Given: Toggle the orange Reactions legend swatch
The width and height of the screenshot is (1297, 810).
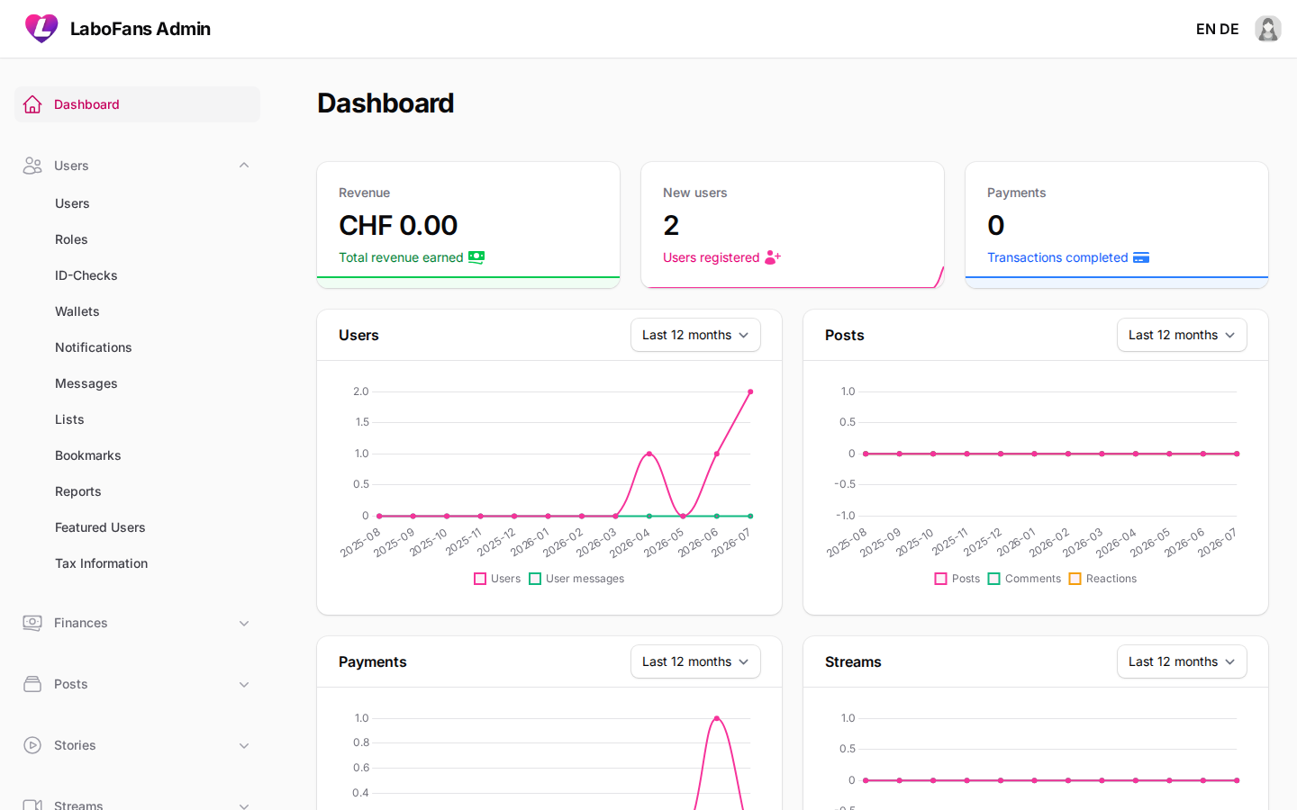Looking at the screenshot, I should click(x=1075, y=579).
